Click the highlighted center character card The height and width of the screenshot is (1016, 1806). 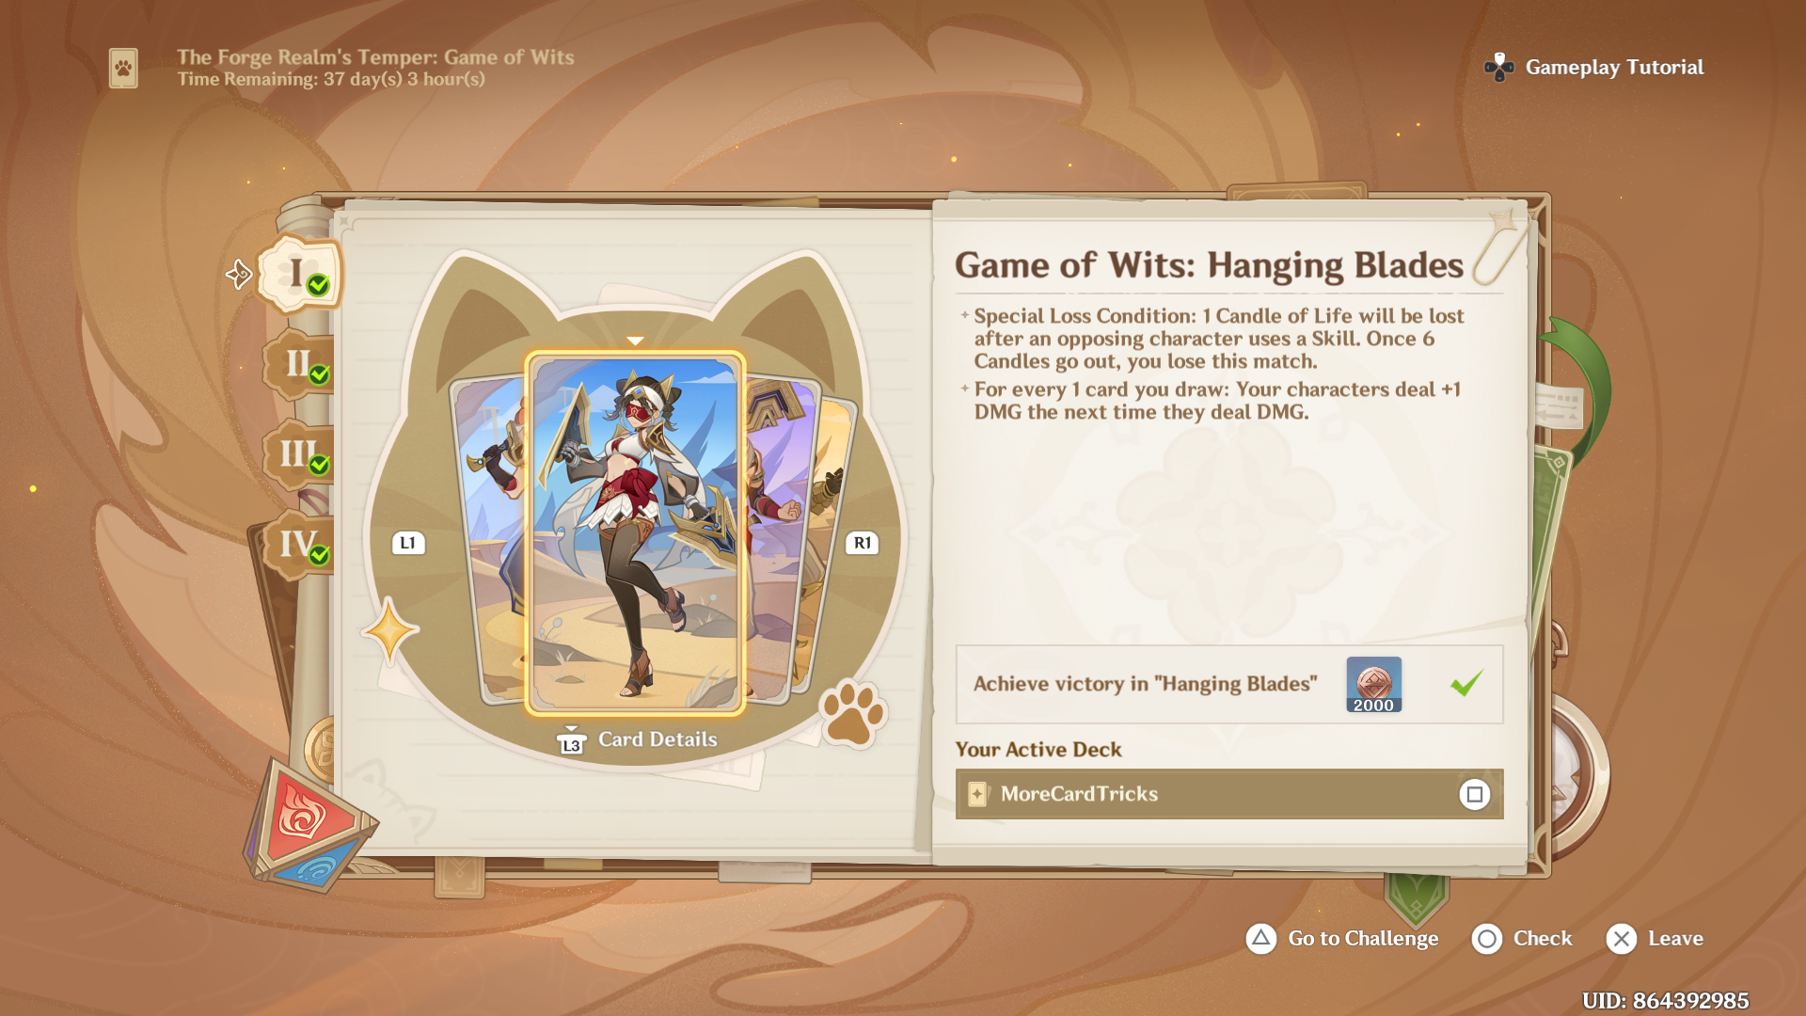pos(635,532)
